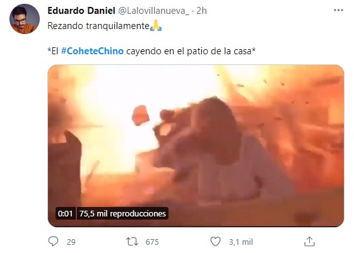Open the three-dot more options menu
Screen dimensions: 354x253
(338, 10)
